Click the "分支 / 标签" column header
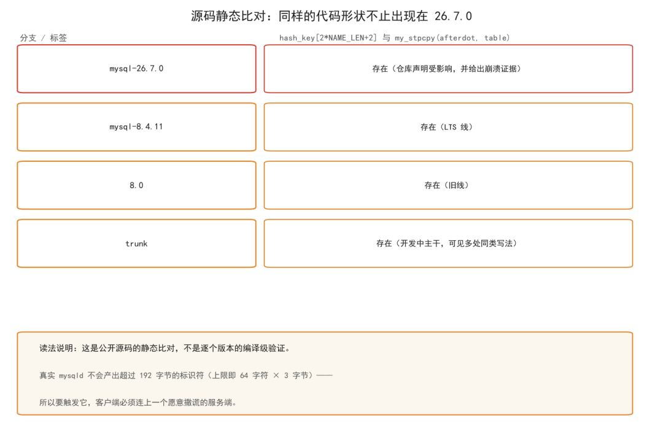Viewport: 663px width, 448px height. [44, 38]
